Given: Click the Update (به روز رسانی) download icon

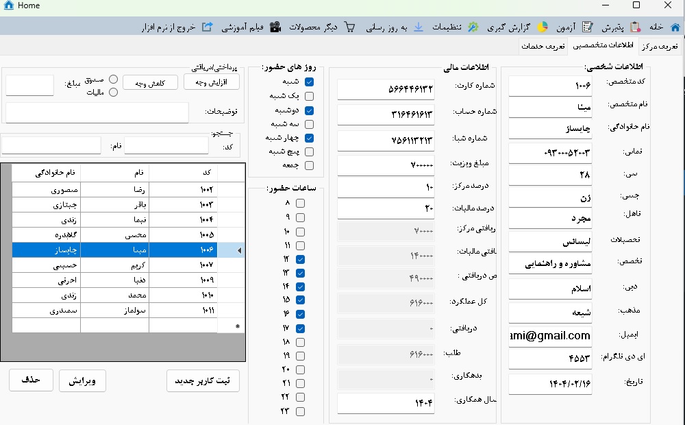Looking at the screenshot, I should click(x=419, y=27).
